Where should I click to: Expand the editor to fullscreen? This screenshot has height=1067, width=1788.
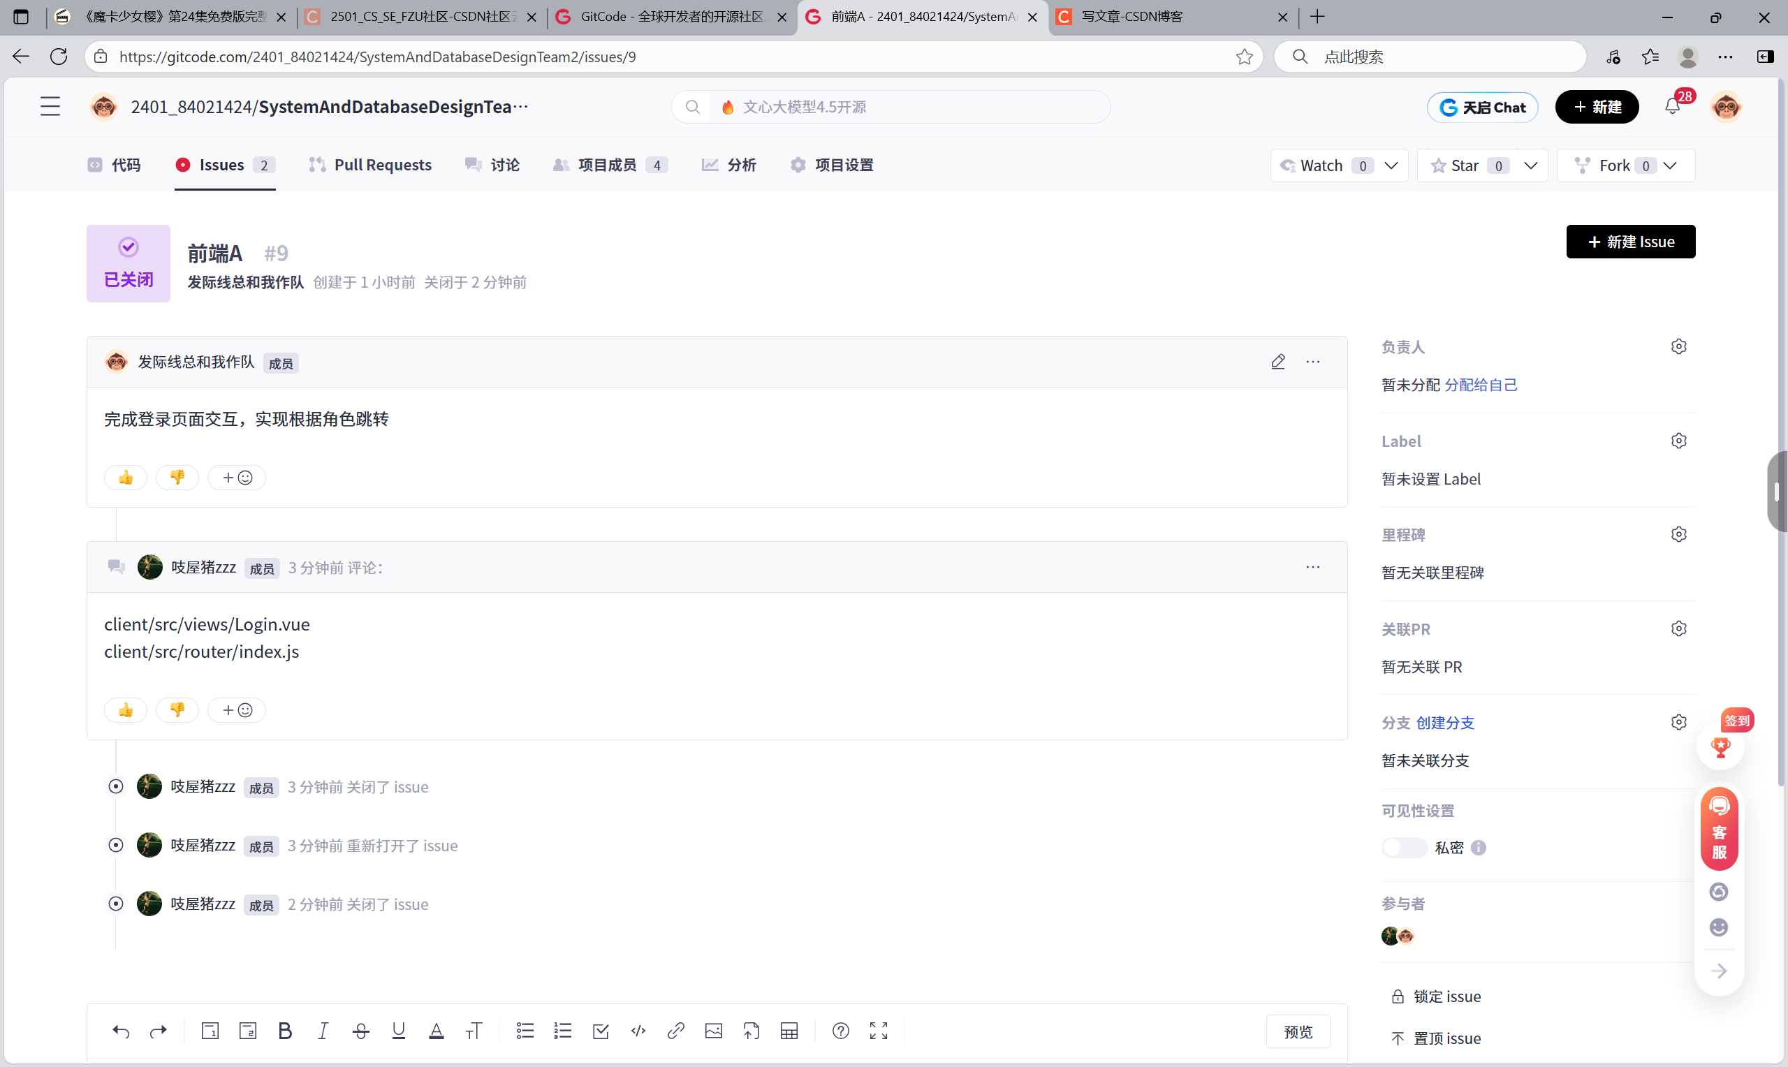click(x=879, y=1031)
